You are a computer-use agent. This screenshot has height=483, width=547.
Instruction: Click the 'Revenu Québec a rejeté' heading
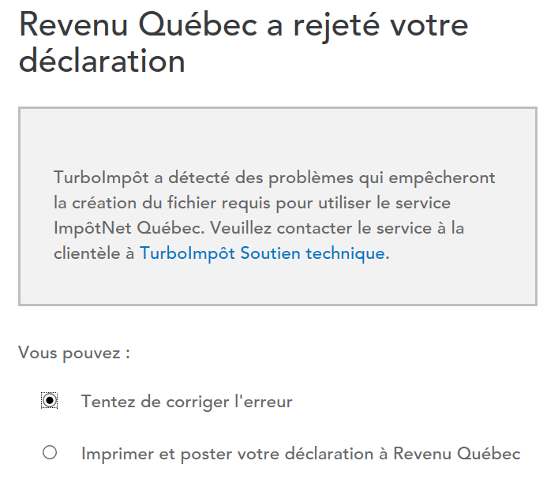[243, 28]
